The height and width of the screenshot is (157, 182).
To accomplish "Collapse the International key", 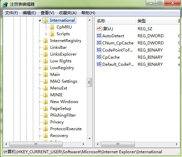I will [40, 21].
